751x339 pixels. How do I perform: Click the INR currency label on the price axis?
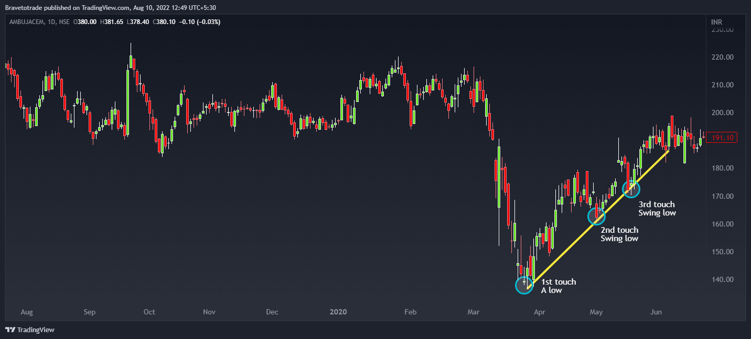[716, 22]
